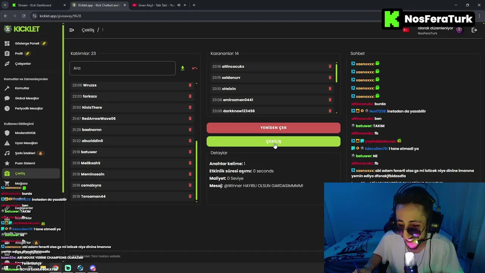Click the Puan Sistemi star icon
The height and width of the screenshot is (273, 485).
click(x=7, y=163)
